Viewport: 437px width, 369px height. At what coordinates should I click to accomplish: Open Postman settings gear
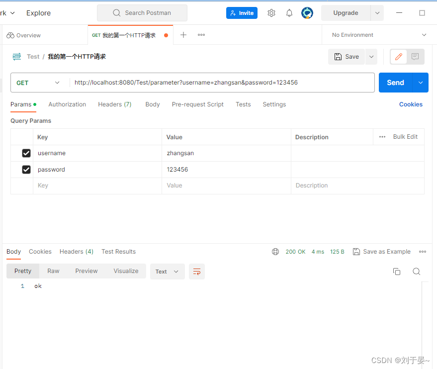click(x=271, y=13)
